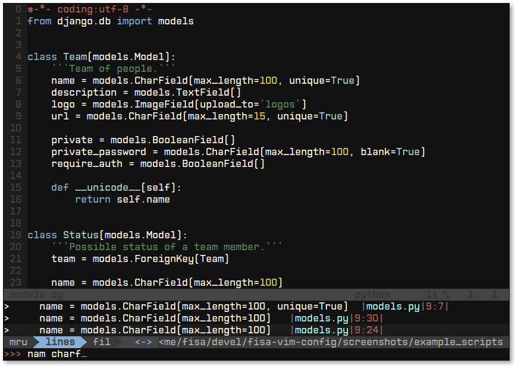The height and width of the screenshot is (366, 515).
Task: Click the "1: 1" line-column indicator
Action: (483, 294)
